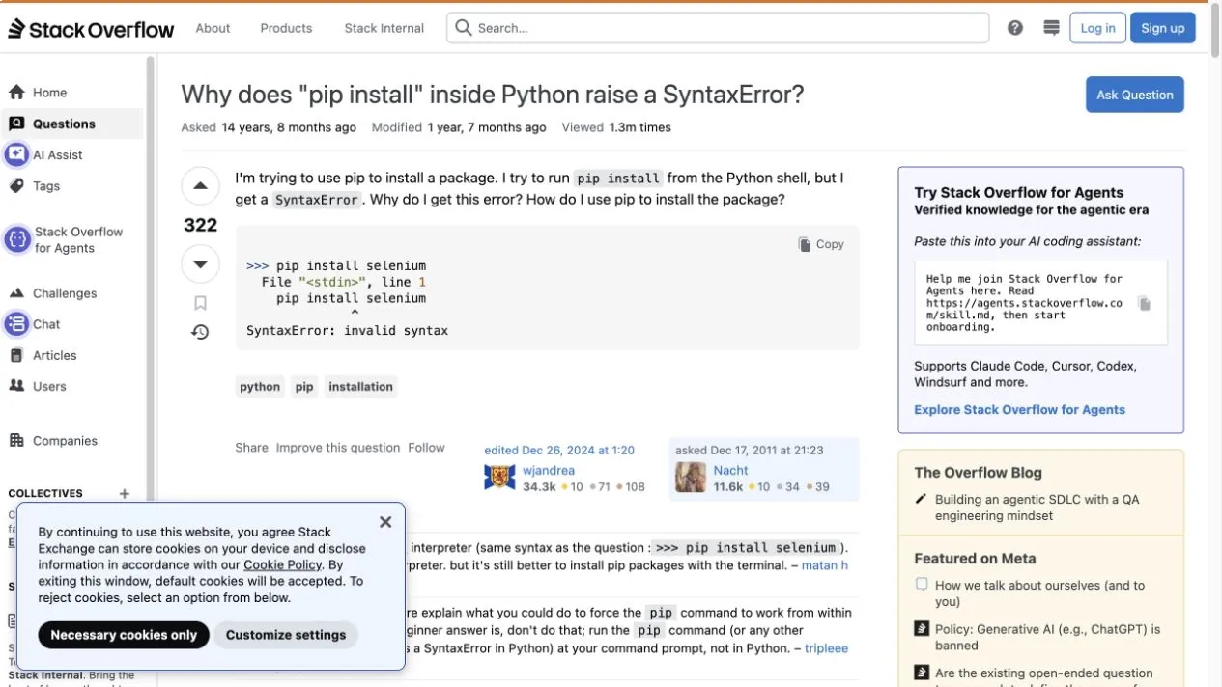Image resolution: width=1222 pixels, height=687 pixels.
Task: Click the Users icon in sidebar
Action: [16, 386]
